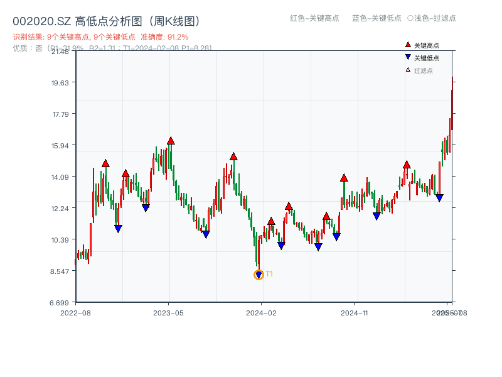This screenshot has width=502, height=377.
Task: Click the blue triangle icon in the 关键低点 legend
Action: point(408,57)
